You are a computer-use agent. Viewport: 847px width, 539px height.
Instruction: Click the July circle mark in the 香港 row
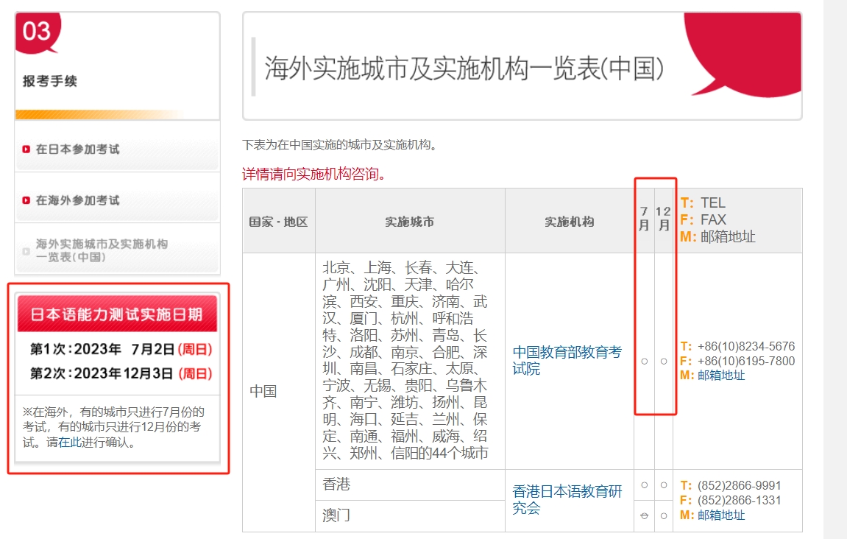(644, 485)
